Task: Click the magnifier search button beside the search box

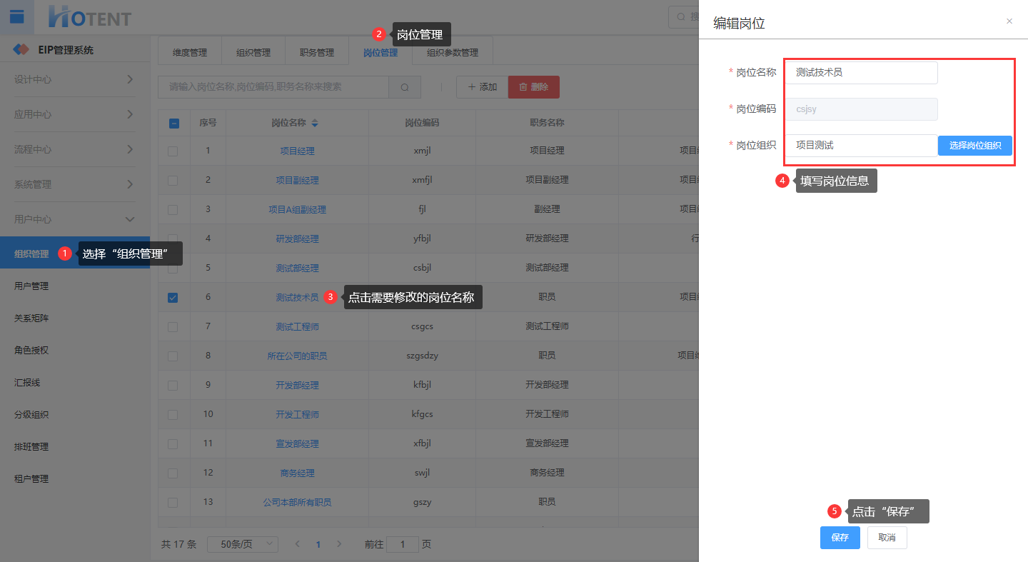Action: pos(405,87)
